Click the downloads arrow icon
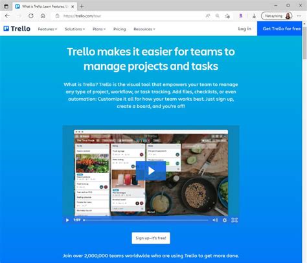 [254, 16]
